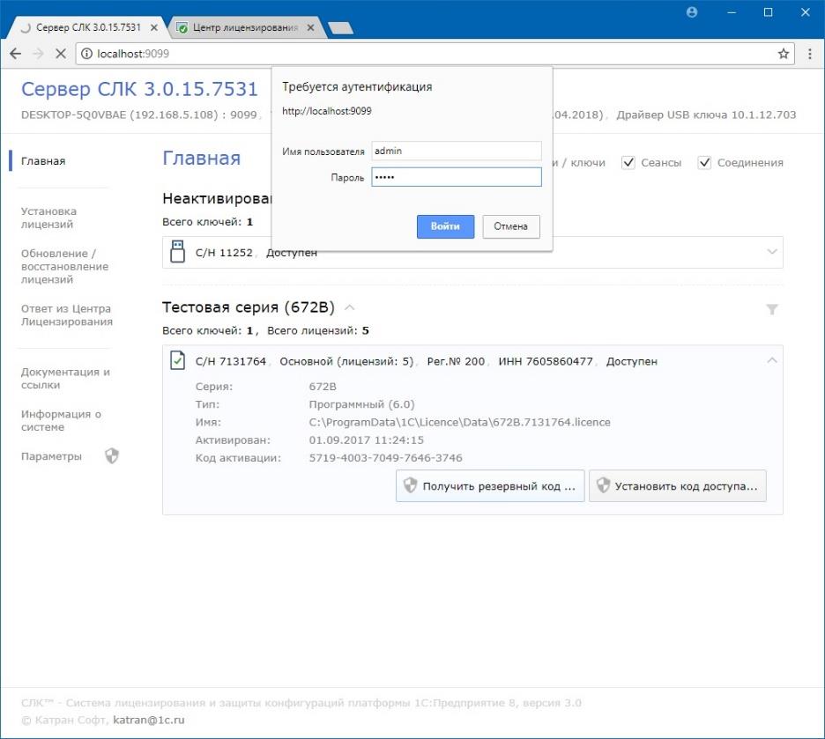This screenshot has width=825, height=739.
Task: Click the site info icon in address bar
Action: (86, 54)
